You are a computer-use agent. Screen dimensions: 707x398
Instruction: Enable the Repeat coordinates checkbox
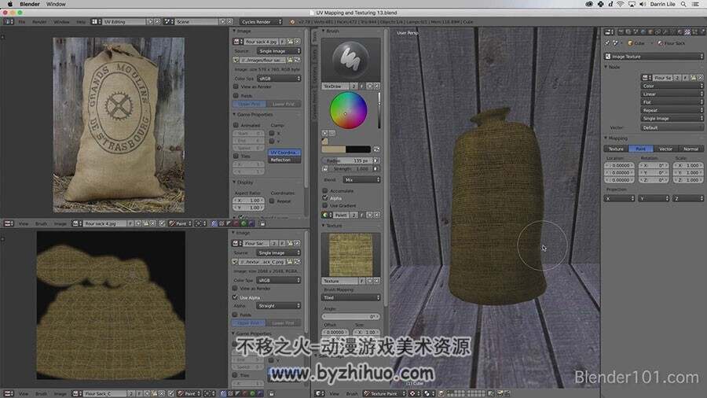coord(272,201)
